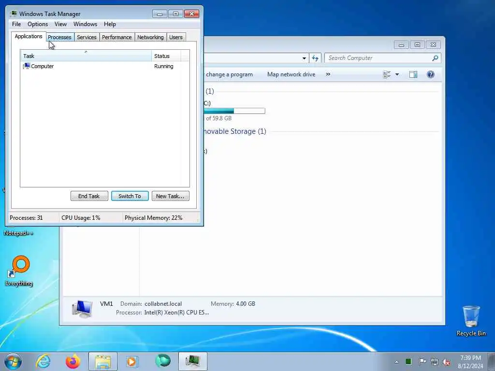495x371 pixels.
Task: Click the Notepad++ desktop label
Action: click(18, 233)
